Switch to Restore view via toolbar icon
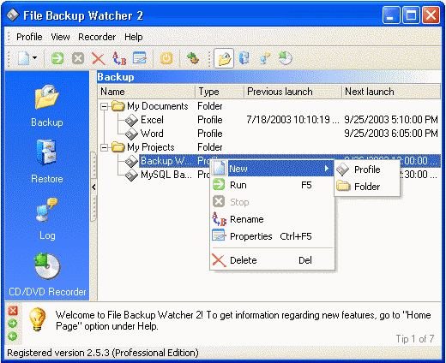Viewport: 446px width, 363px height. pos(244,58)
